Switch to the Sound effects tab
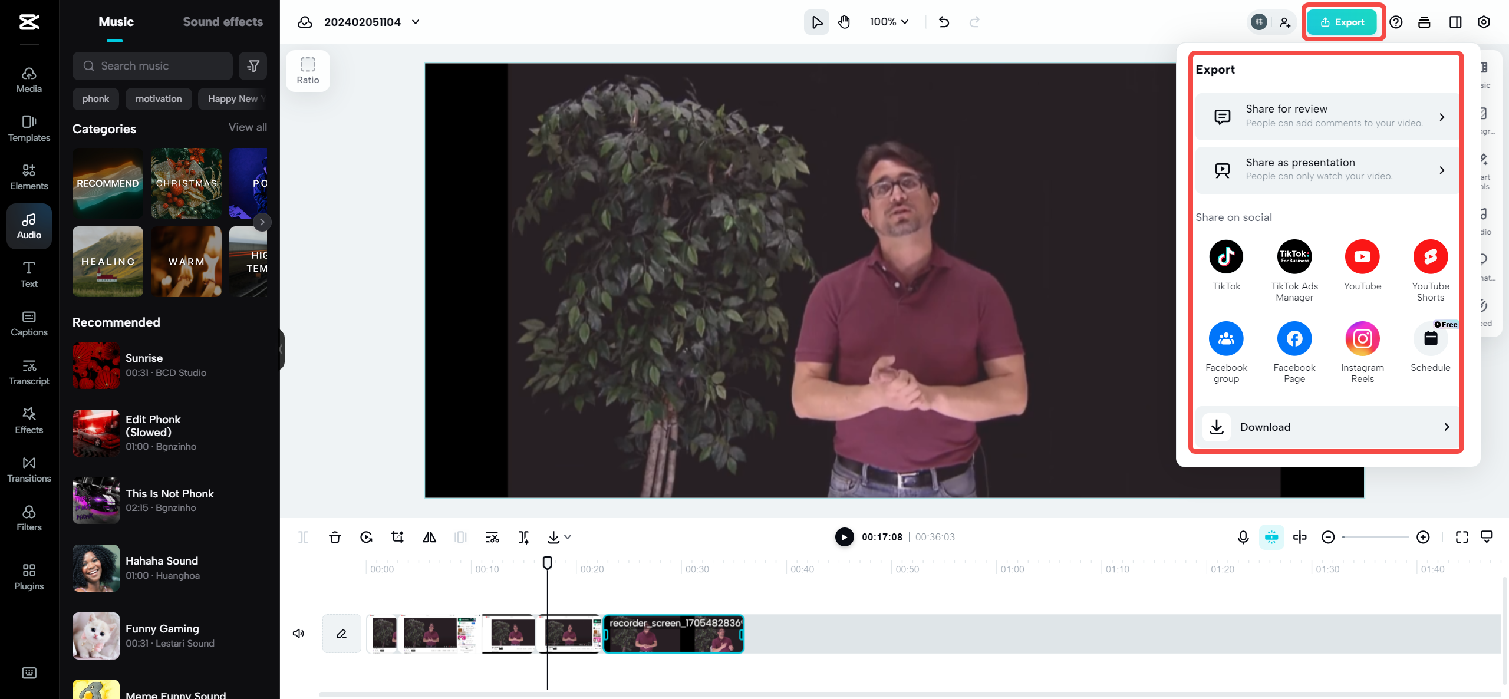 [x=222, y=21]
